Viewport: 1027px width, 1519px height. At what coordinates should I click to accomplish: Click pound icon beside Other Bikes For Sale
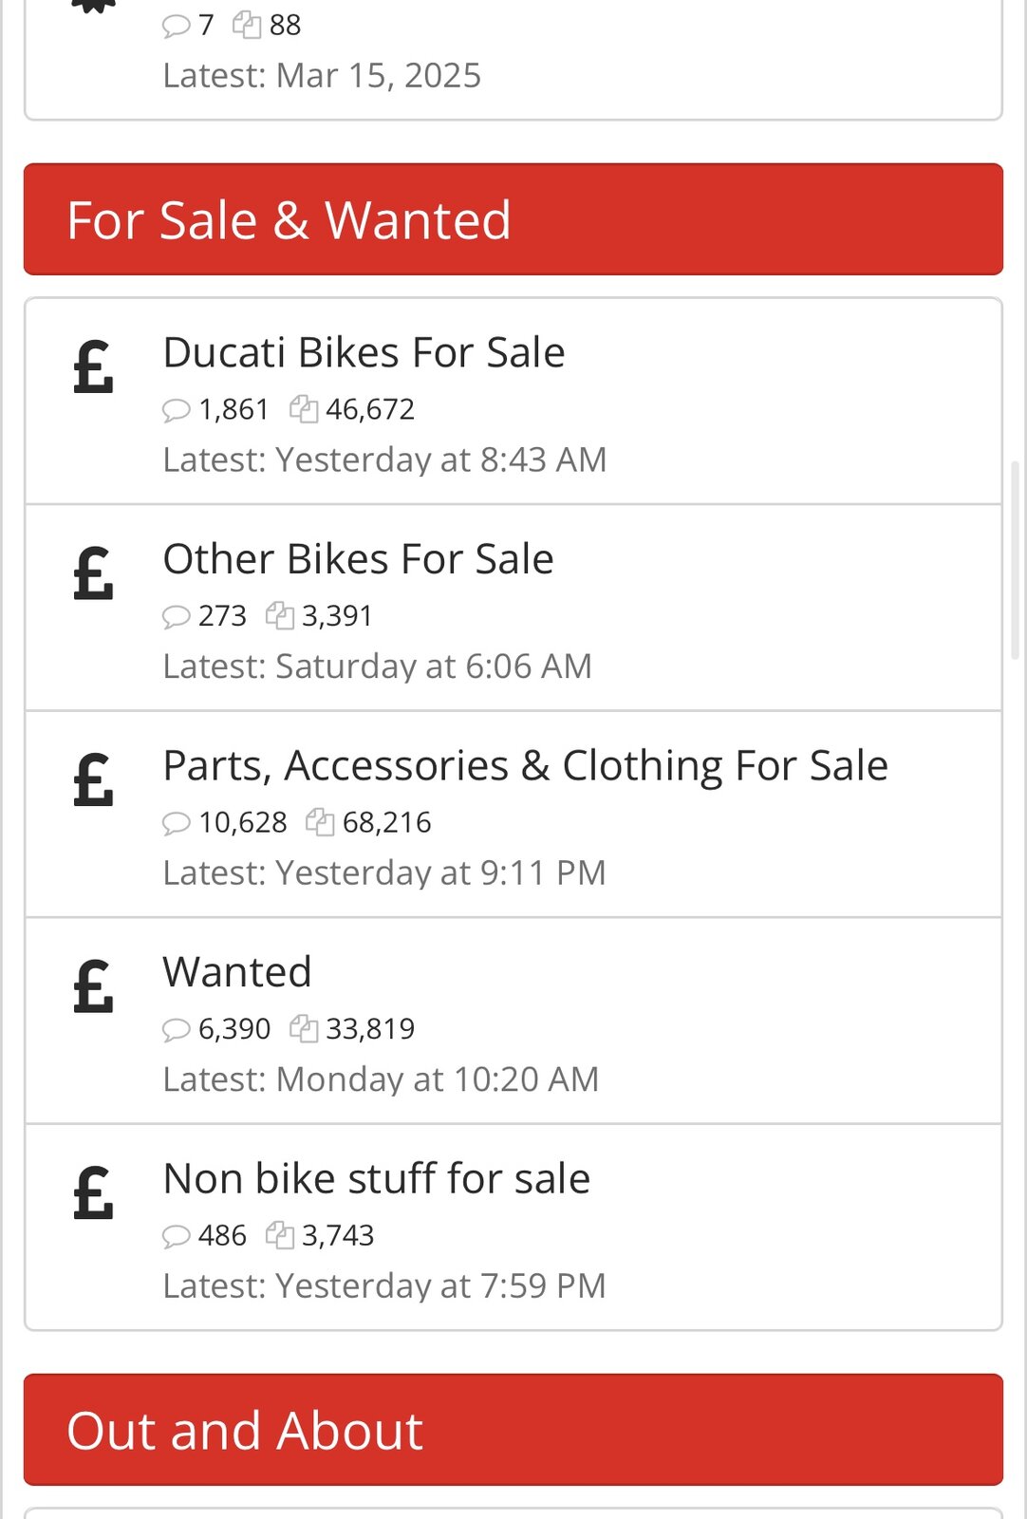coord(93,574)
